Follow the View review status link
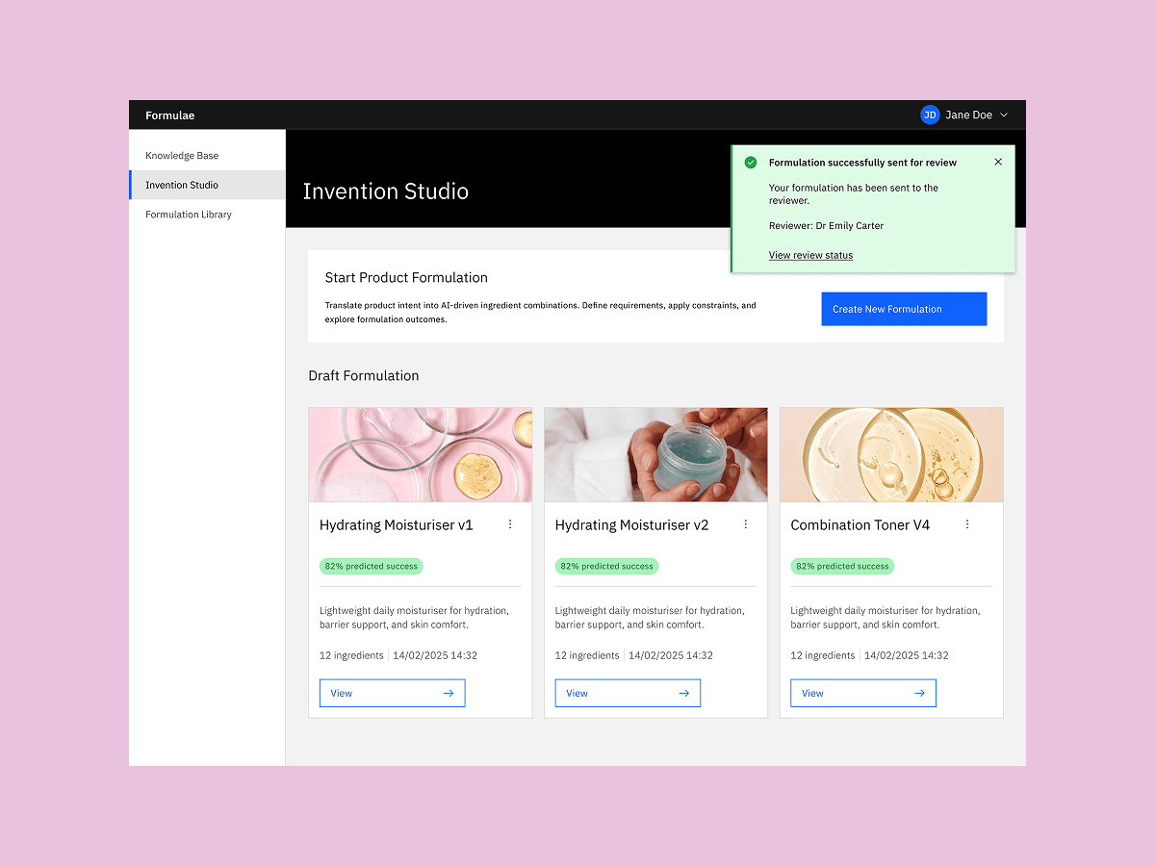 point(810,255)
